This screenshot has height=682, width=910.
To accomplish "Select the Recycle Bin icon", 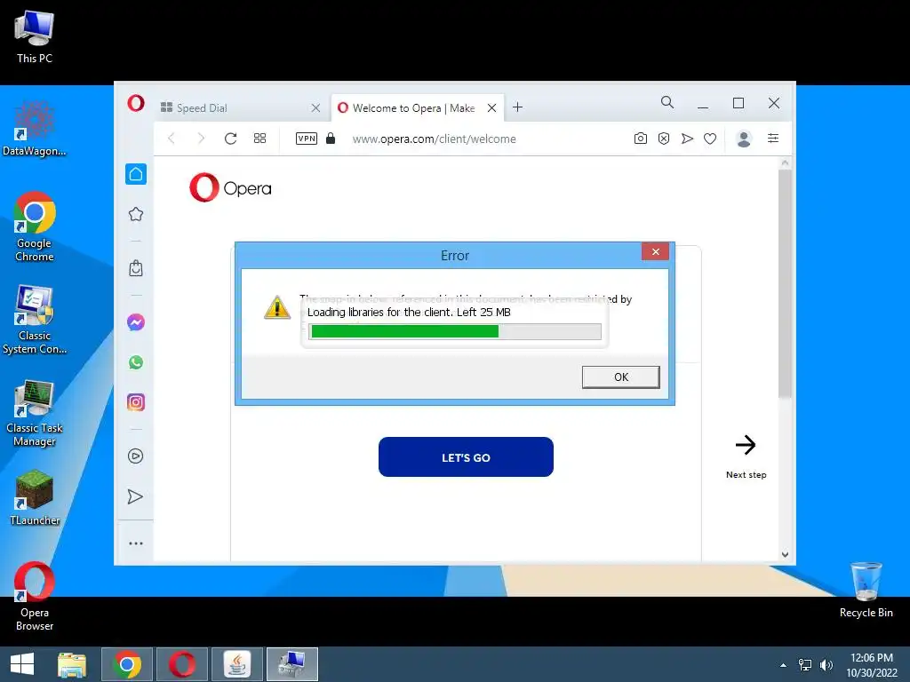I will point(866,590).
